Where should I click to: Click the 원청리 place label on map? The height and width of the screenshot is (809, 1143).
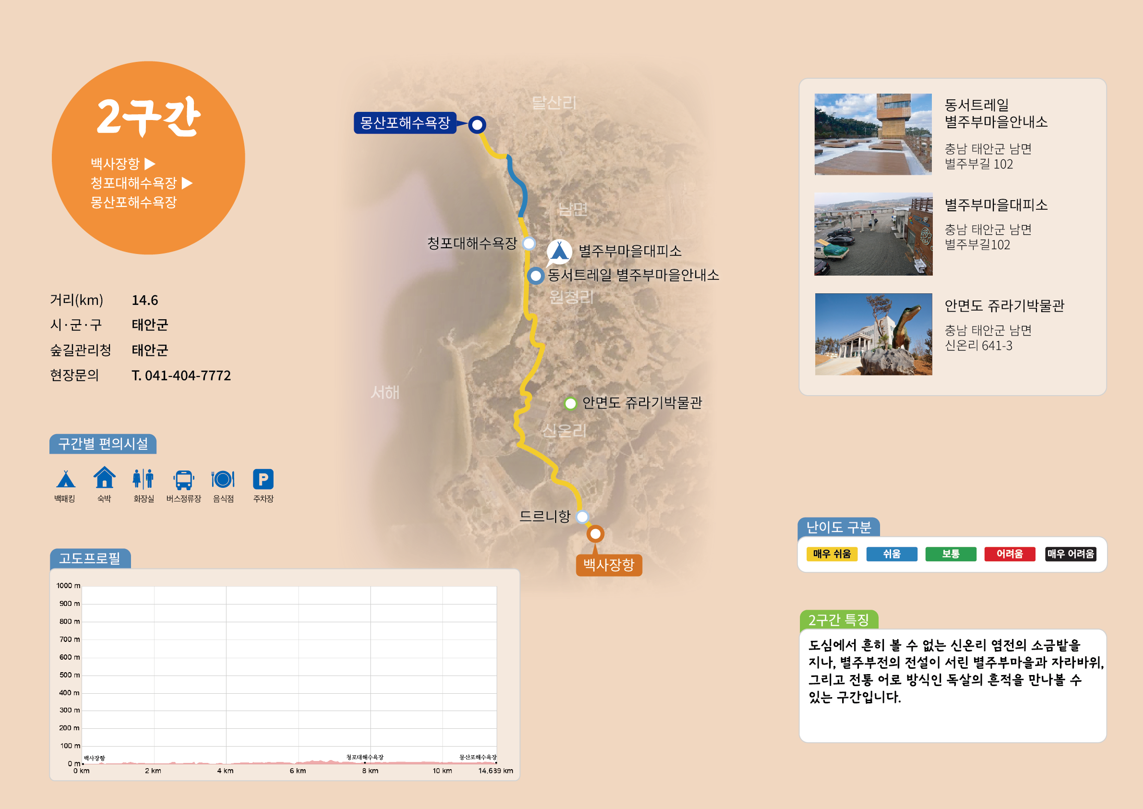click(571, 297)
